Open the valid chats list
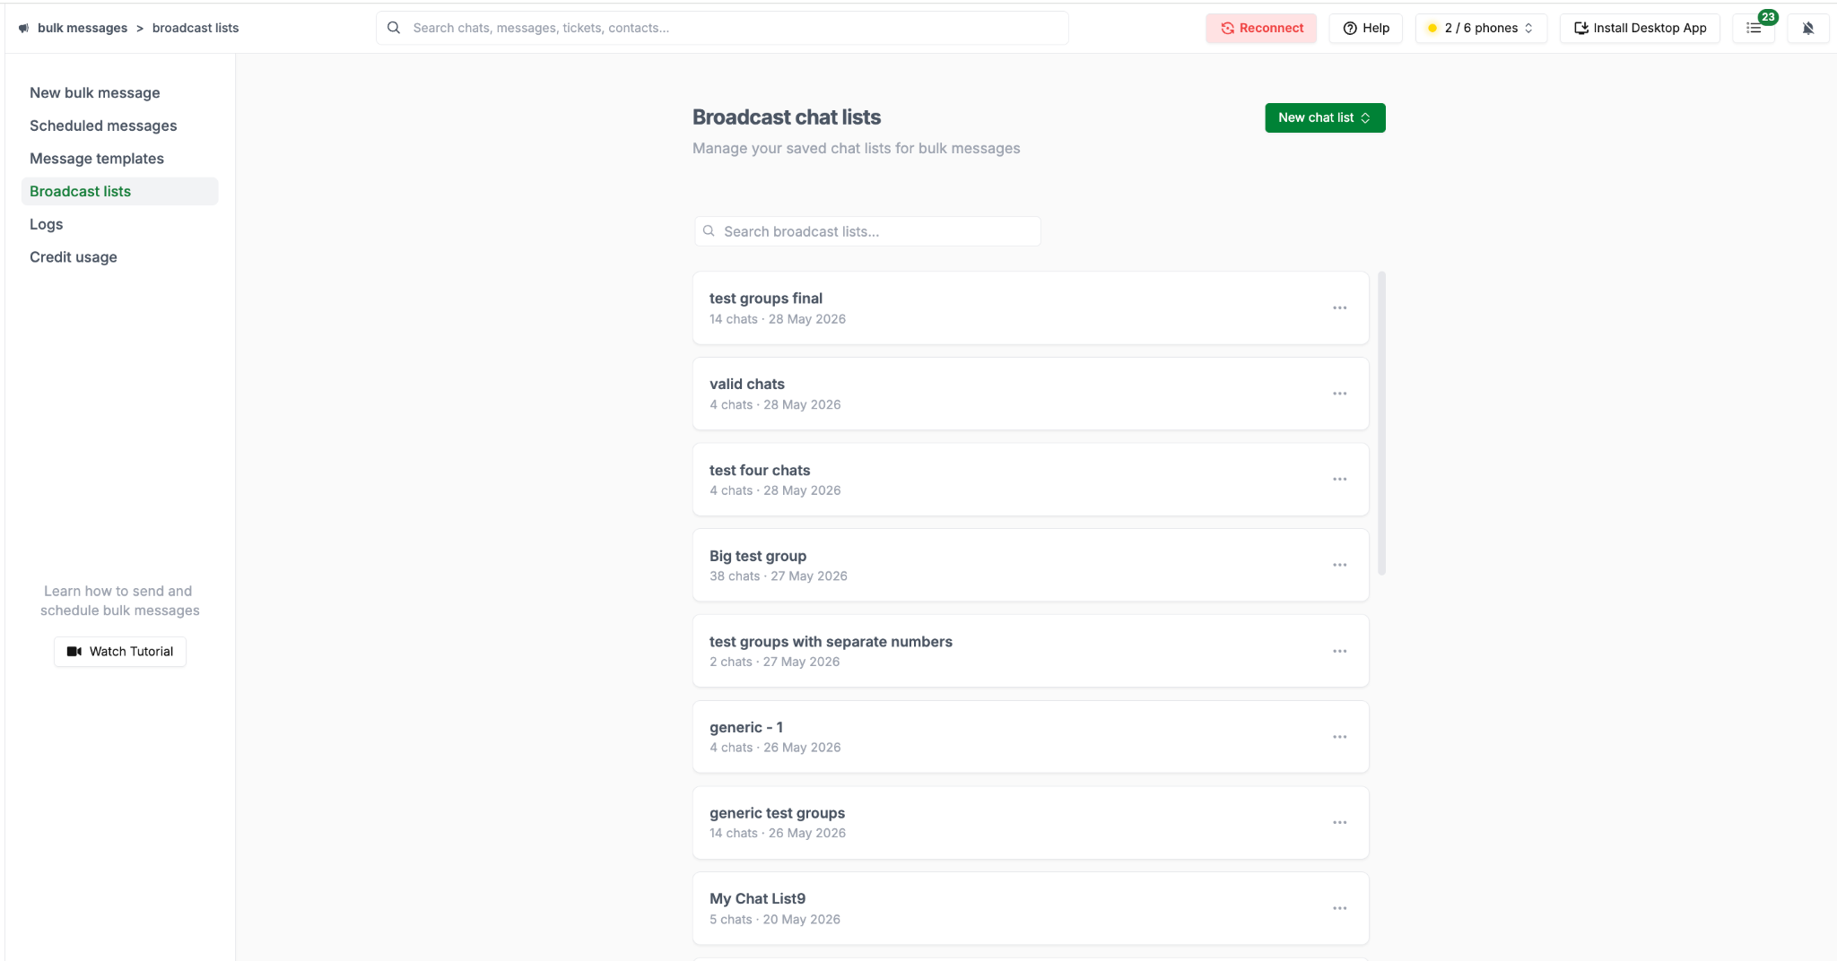Screen dimensions: 1837x961 tap(1031, 394)
